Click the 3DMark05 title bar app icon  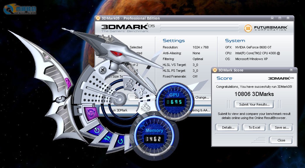click(98, 18)
